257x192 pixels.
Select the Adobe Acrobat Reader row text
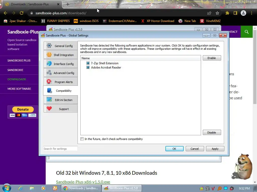pyautogui.click(x=106, y=67)
